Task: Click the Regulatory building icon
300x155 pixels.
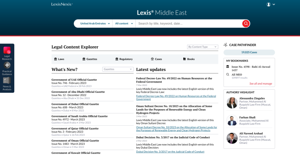Action: coord(117,59)
